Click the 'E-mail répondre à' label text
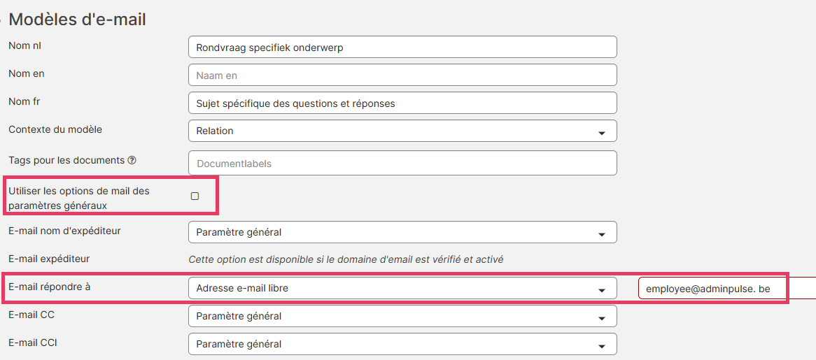This screenshot has height=360, width=816. pos(48,287)
